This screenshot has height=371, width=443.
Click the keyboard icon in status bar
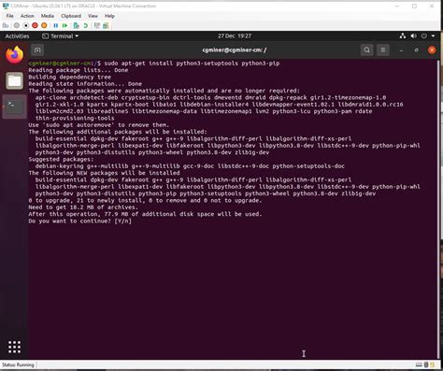(x=420, y=364)
